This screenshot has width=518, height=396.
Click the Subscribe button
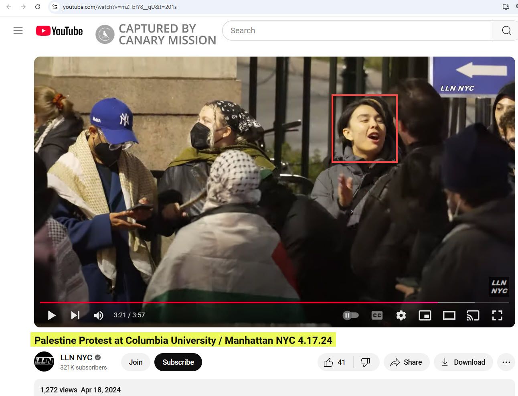(x=178, y=362)
